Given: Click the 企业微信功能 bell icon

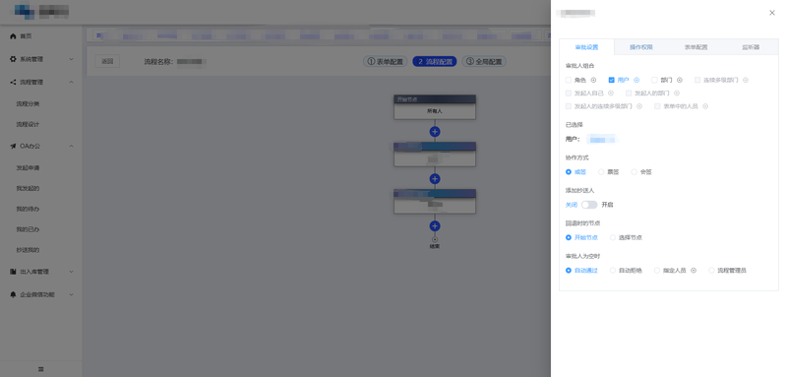Looking at the screenshot, I should pyautogui.click(x=13, y=294).
